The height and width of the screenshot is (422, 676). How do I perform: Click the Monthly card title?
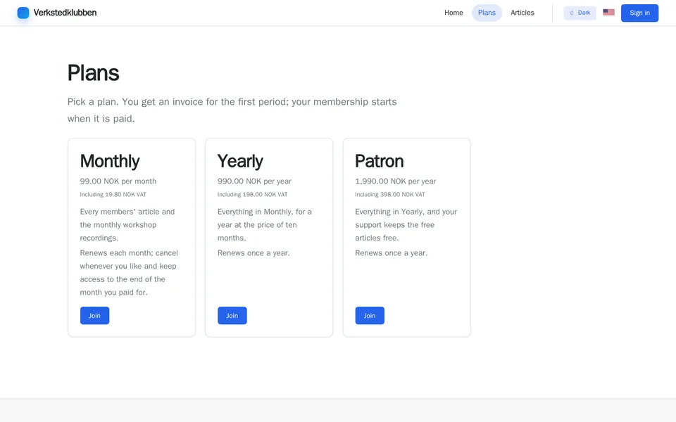pyautogui.click(x=110, y=162)
